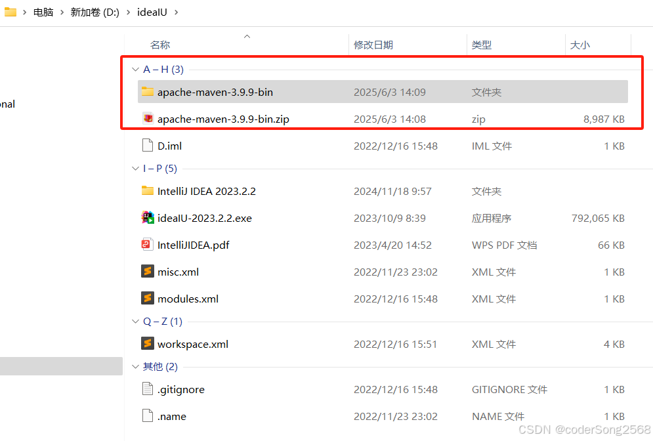The height and width of the screenshot is (441, 653).
Task: Click ideaIU in the address breadcrumb
Action: [152, 12]
